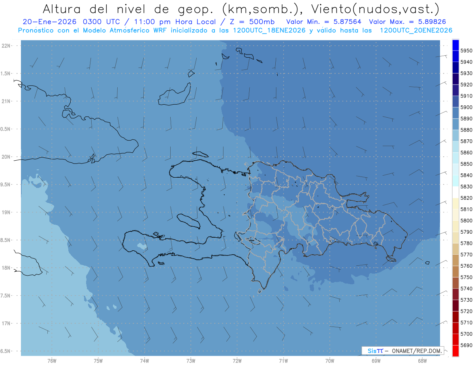Screen dimensions: 474x366
Task: Click the 70W longitude axis label
Action: 330,361
